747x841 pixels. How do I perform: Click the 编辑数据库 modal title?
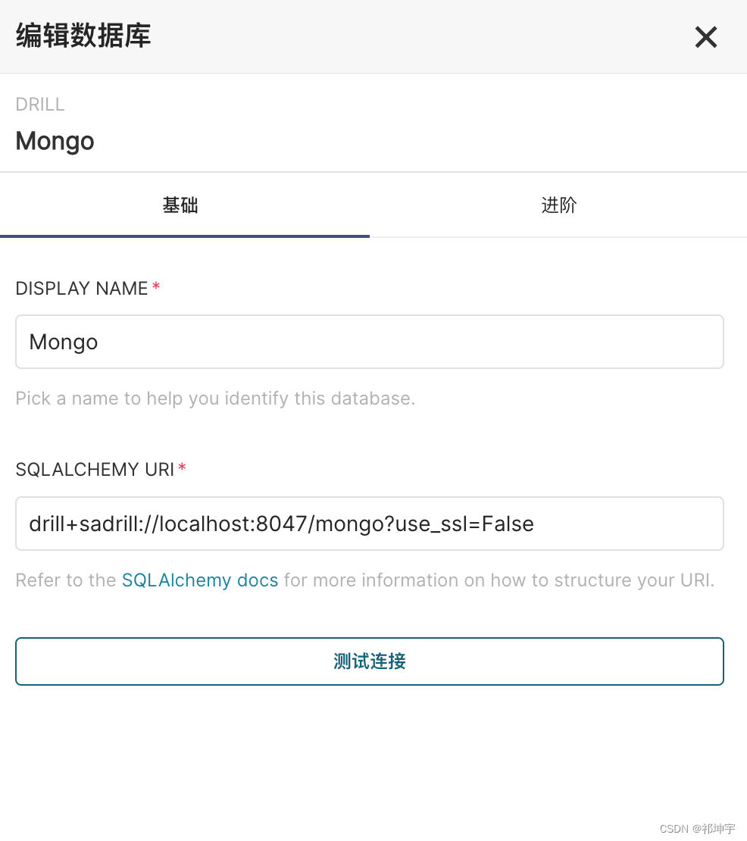[82, 36]
